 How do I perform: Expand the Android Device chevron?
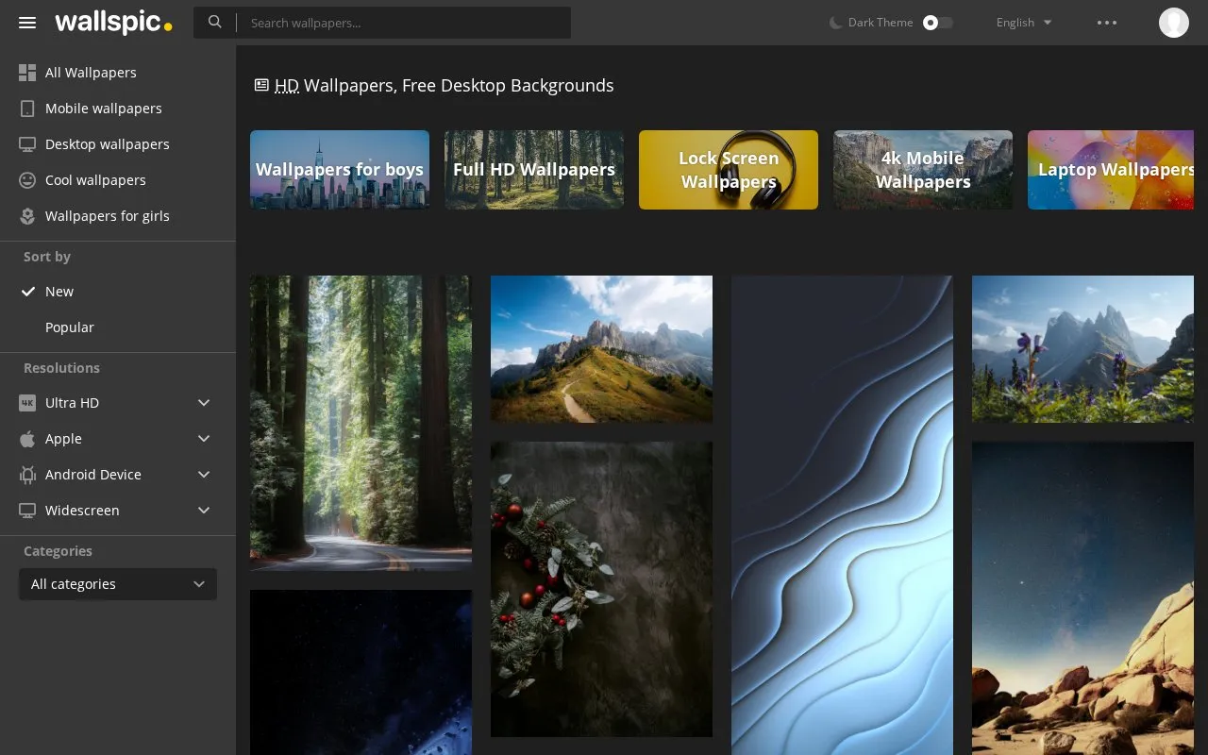point(204,475)
